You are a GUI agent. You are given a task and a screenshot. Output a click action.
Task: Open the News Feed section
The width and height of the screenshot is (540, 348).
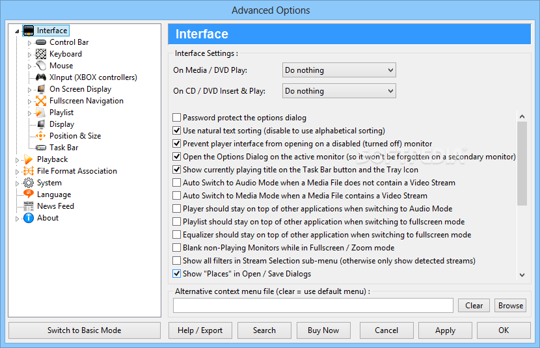[55, 206]
